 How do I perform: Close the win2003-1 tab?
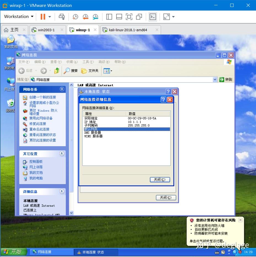pyautogui.click(x=62, y=30)
